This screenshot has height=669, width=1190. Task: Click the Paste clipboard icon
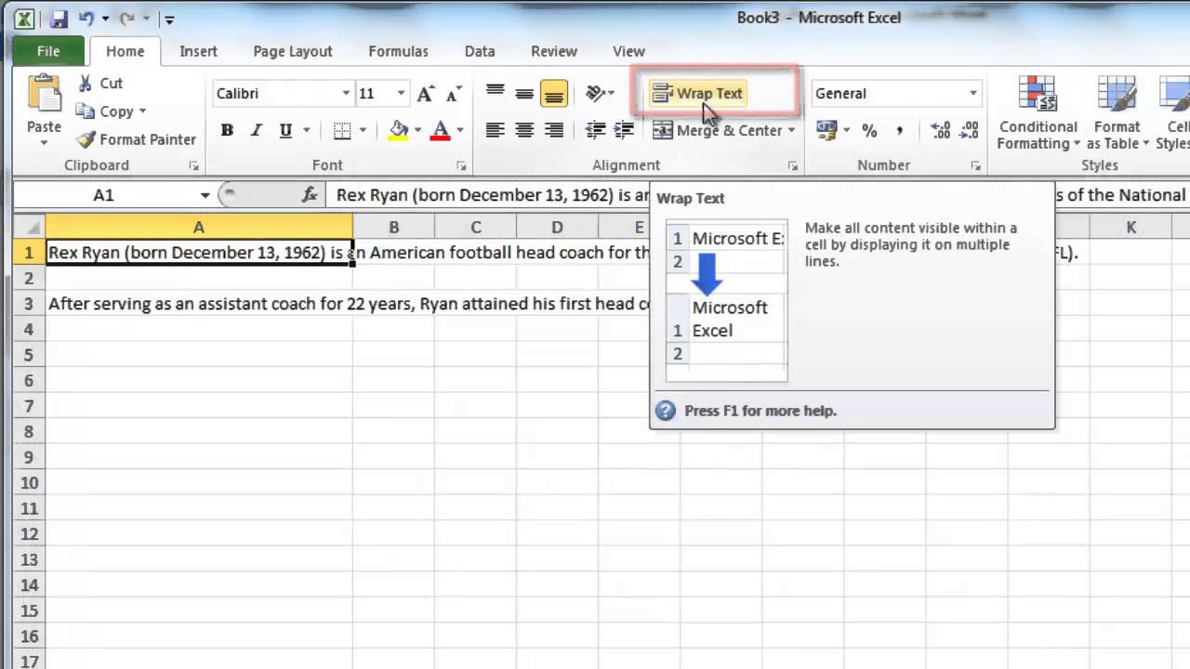pos(44,95)
